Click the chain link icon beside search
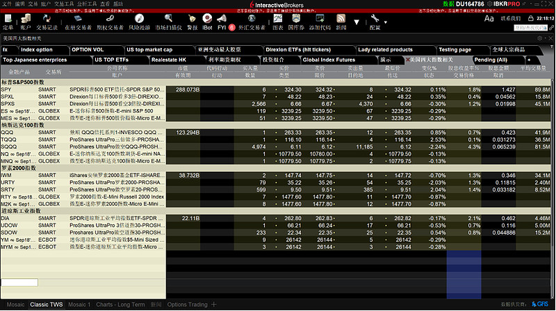This screenshot has height=311, width=556. click(552, 28)
